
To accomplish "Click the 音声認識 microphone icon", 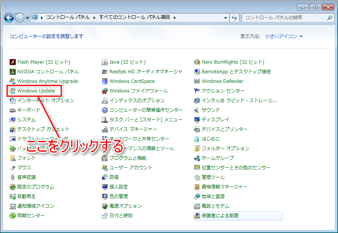I will 13,177.
